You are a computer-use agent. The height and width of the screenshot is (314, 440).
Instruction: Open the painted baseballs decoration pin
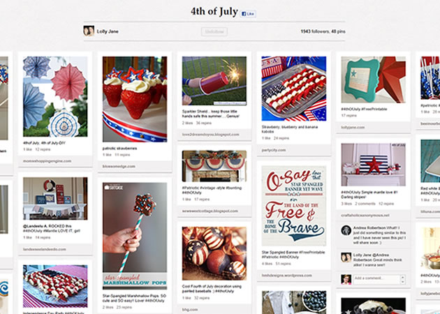point(214,253)
